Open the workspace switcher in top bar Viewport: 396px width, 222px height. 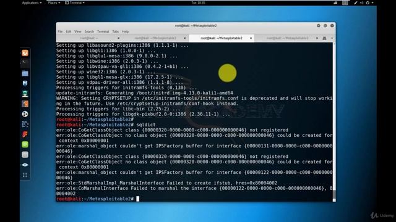(345, 2)
